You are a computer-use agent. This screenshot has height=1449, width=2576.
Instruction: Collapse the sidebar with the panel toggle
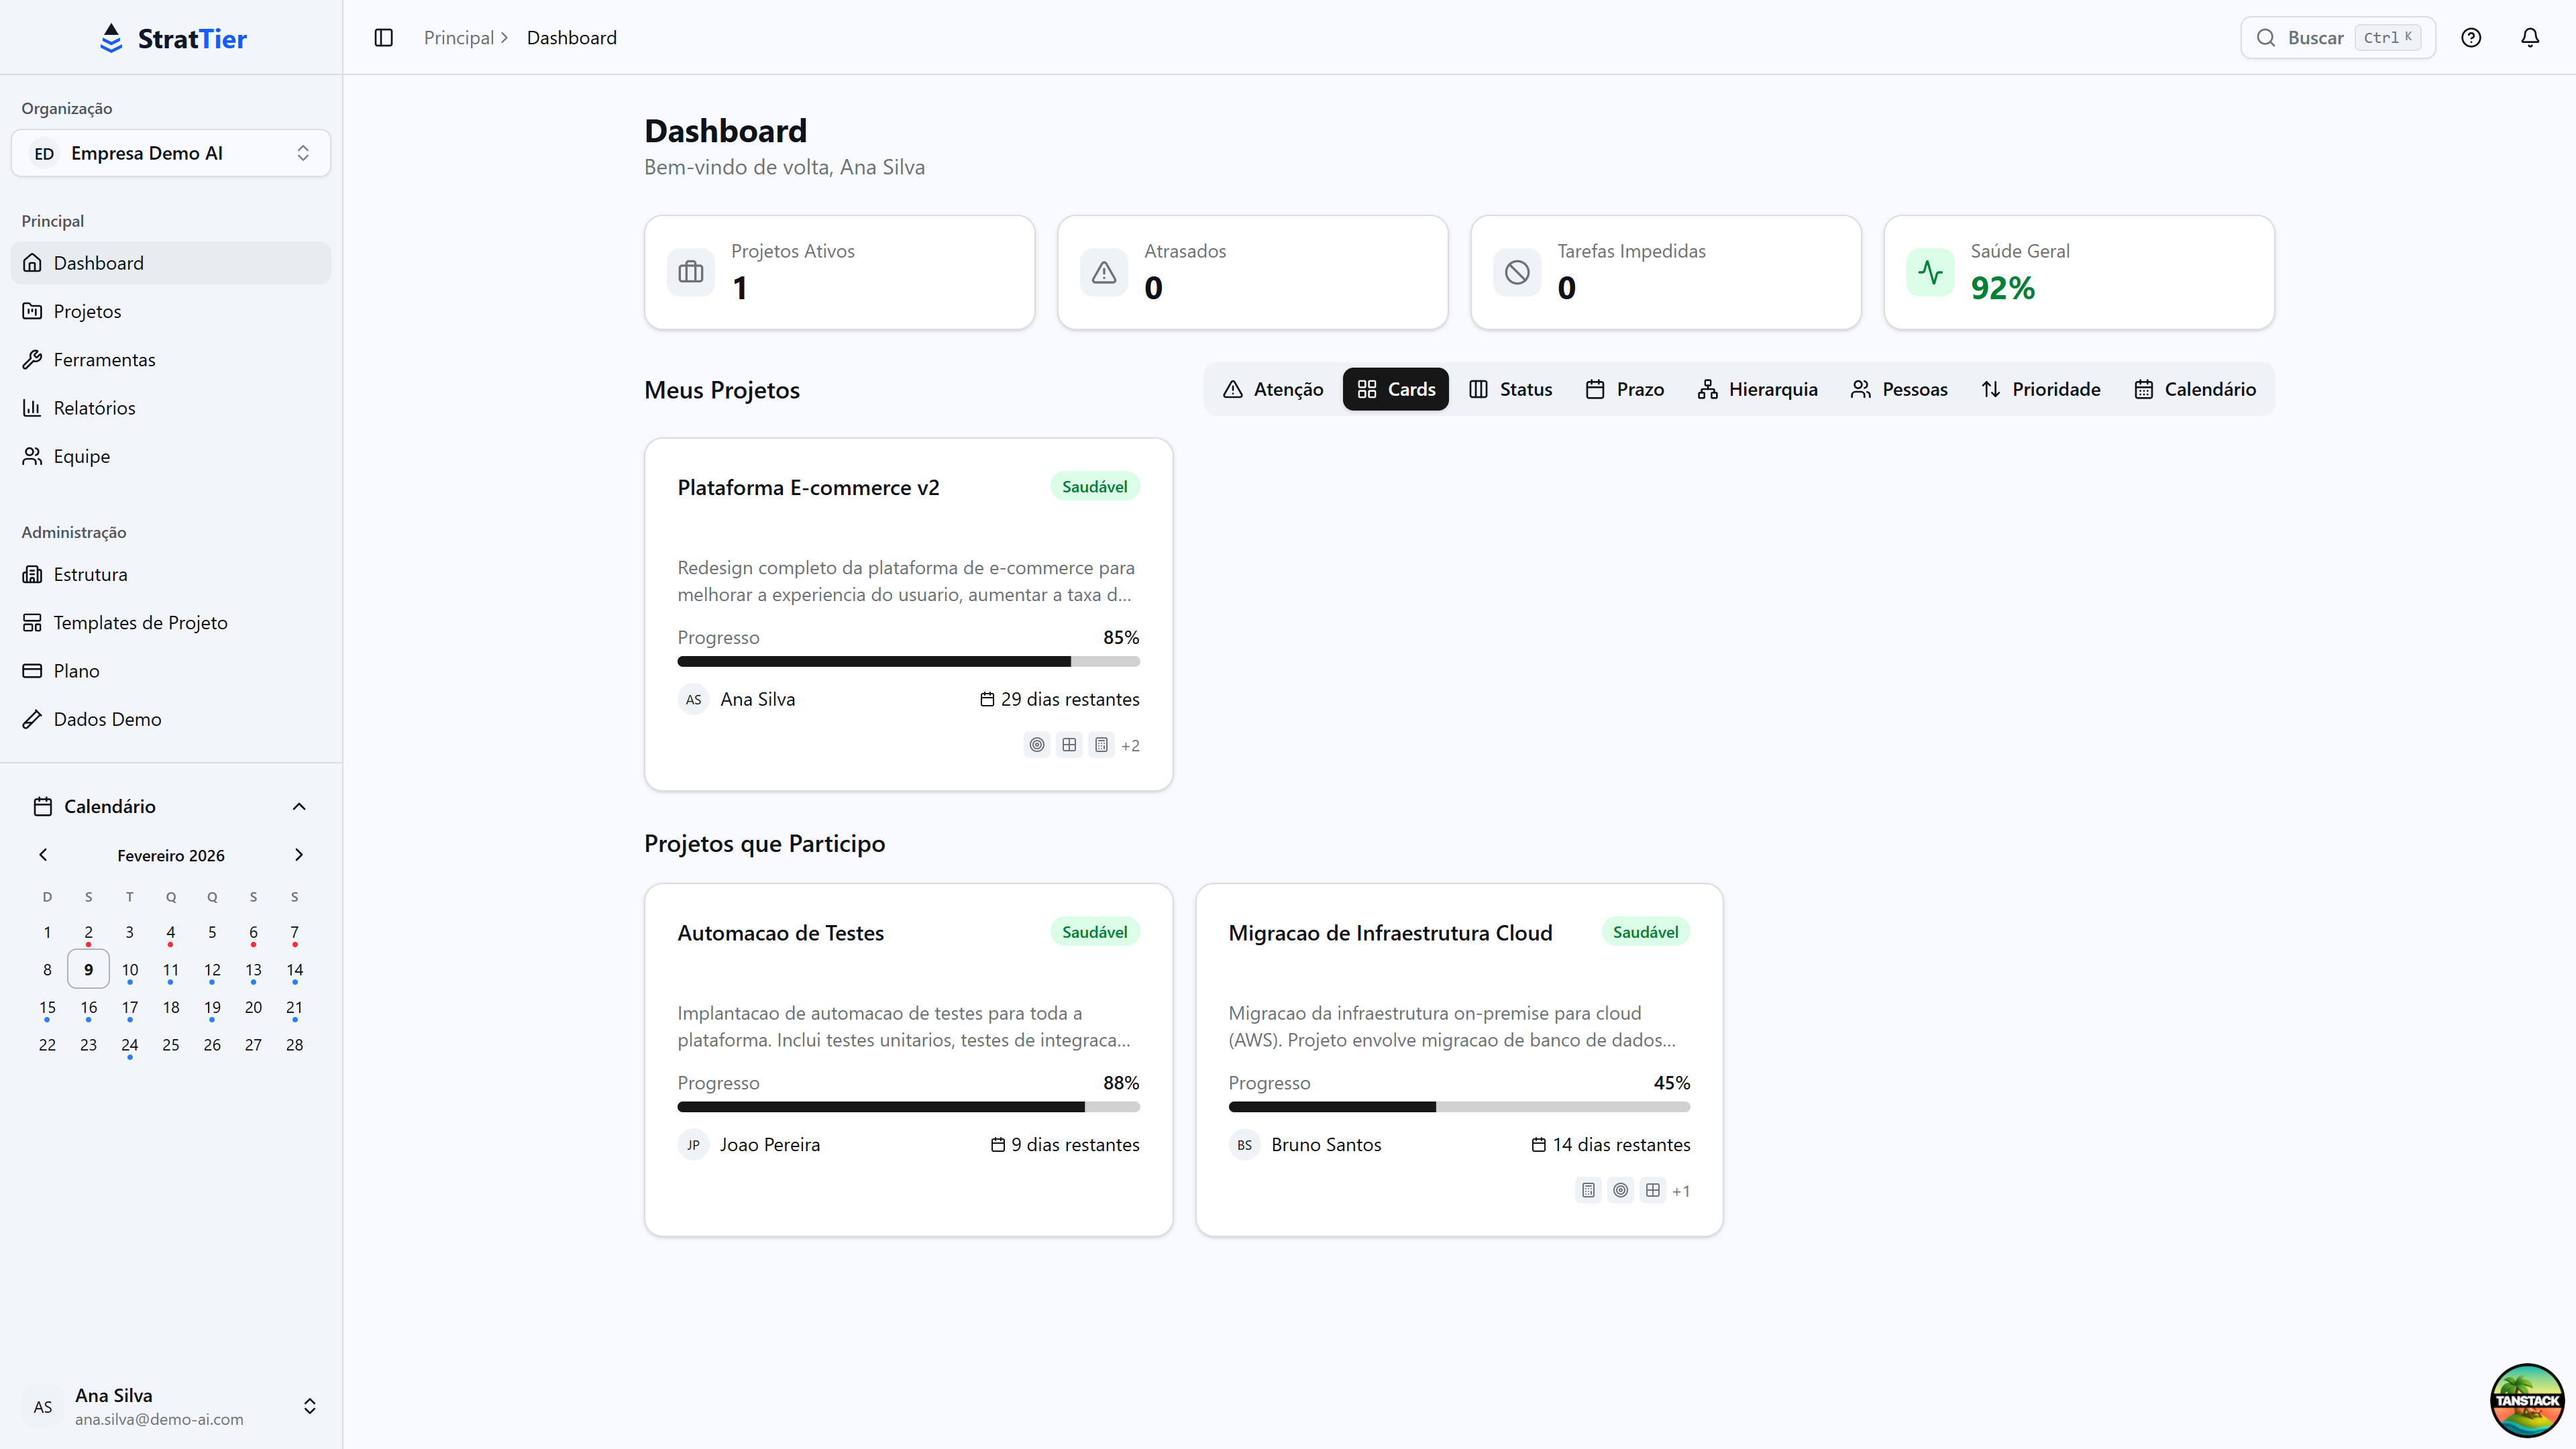tap(383, 37)
